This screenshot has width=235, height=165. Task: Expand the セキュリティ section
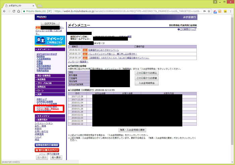(50, 116)
